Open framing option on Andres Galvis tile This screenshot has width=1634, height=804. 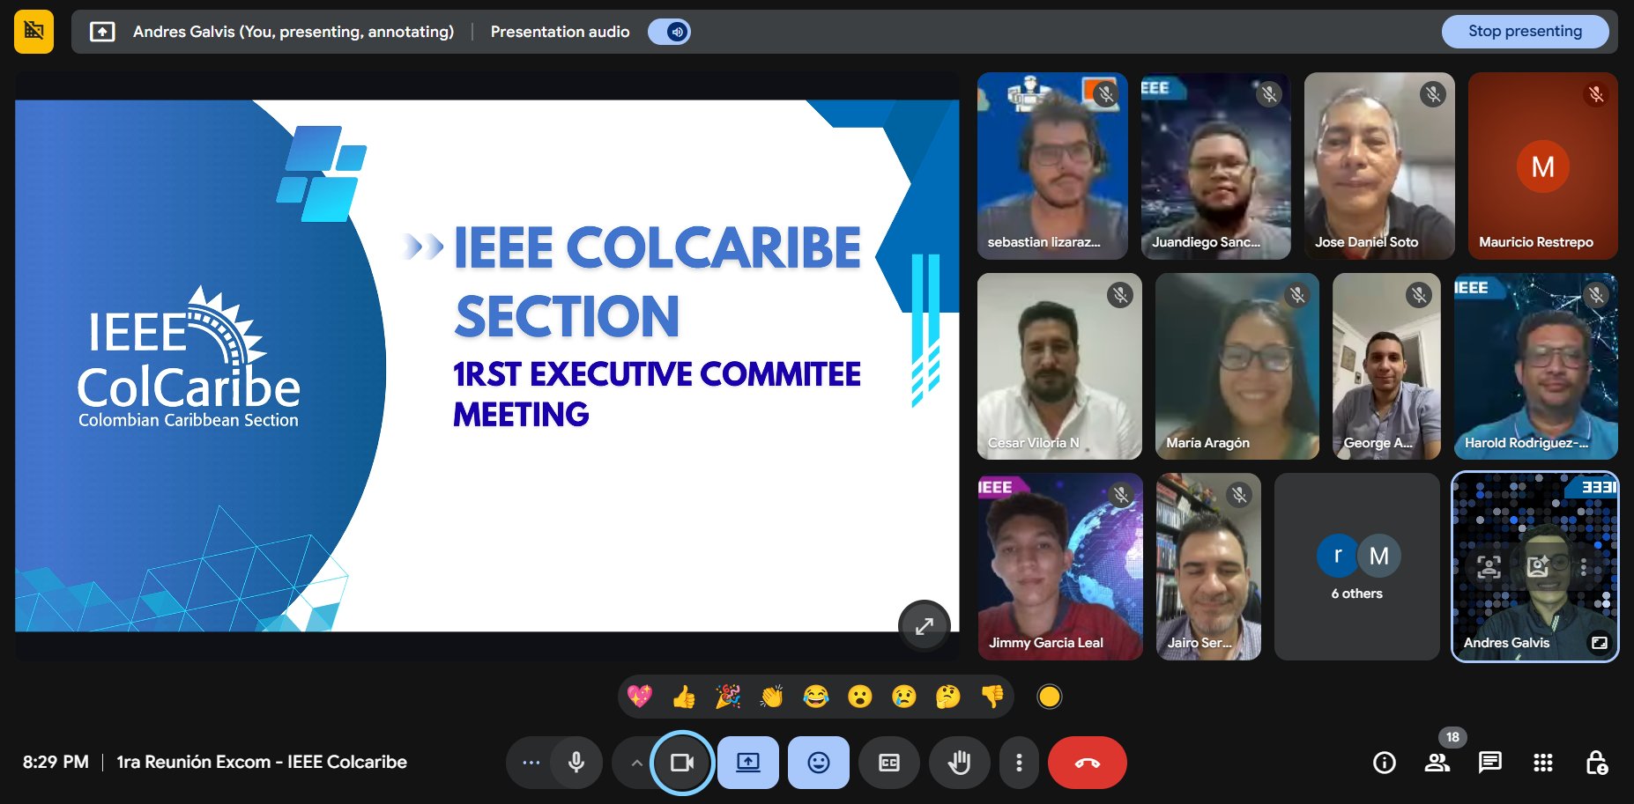pos(1489,566)
